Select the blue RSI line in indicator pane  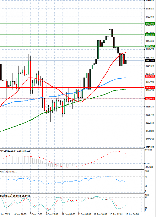coord(62,180)
